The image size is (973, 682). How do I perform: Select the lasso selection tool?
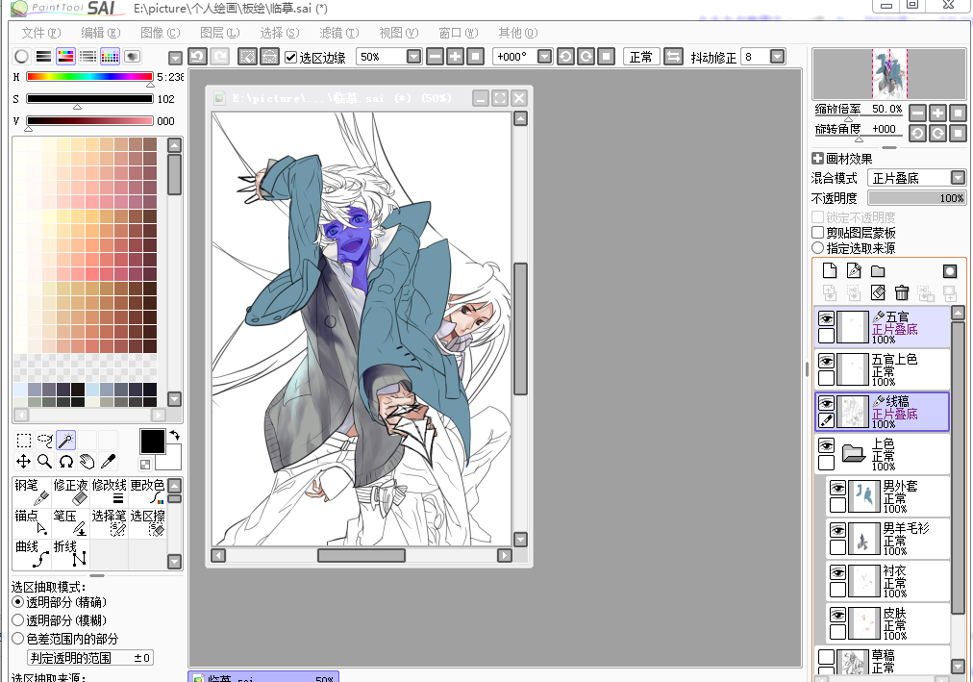[x=44, y=441]
